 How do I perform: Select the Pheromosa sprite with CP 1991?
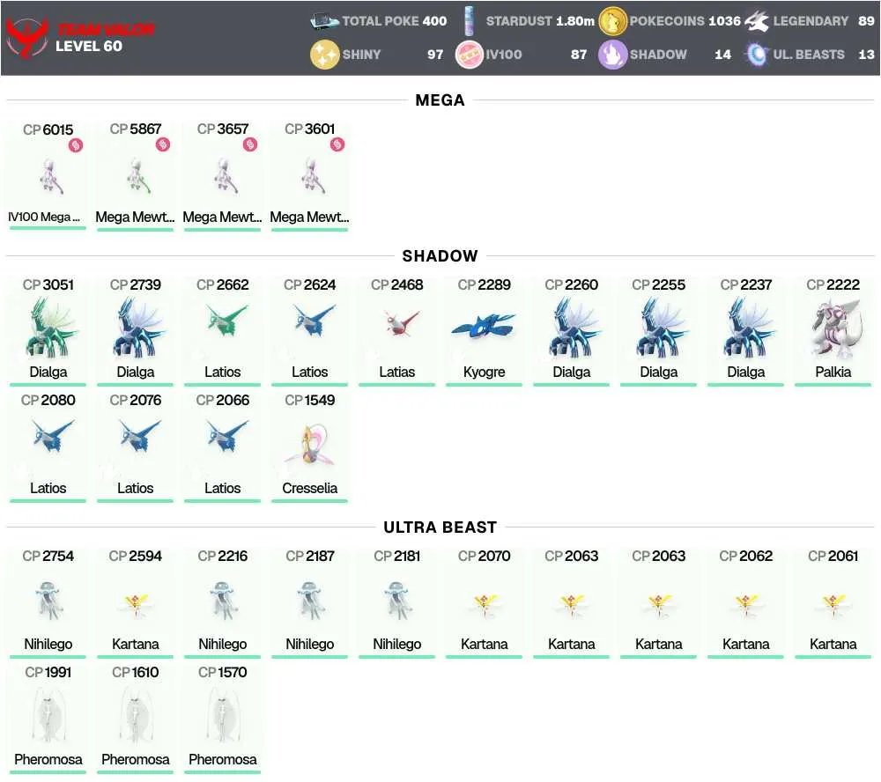click(x=48, y=715)
